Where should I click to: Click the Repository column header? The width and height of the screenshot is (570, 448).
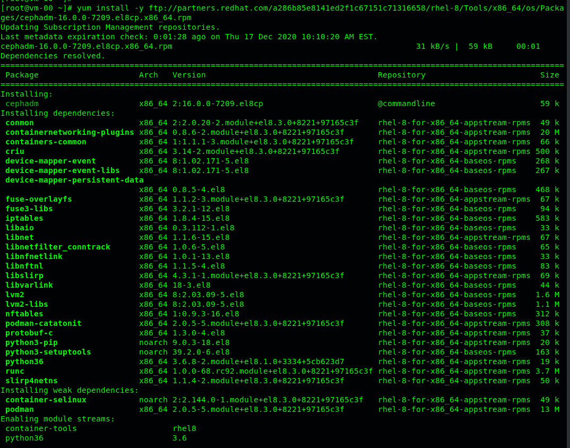pyautogui.click(x=401, y=75)
